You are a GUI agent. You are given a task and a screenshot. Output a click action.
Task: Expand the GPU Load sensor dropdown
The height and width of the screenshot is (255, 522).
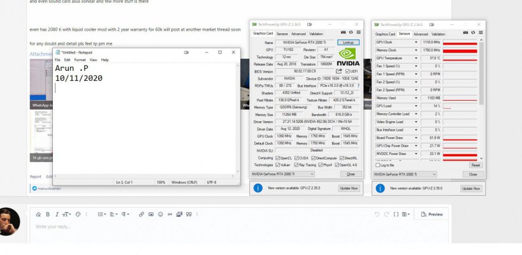click(x=416, y=106)
